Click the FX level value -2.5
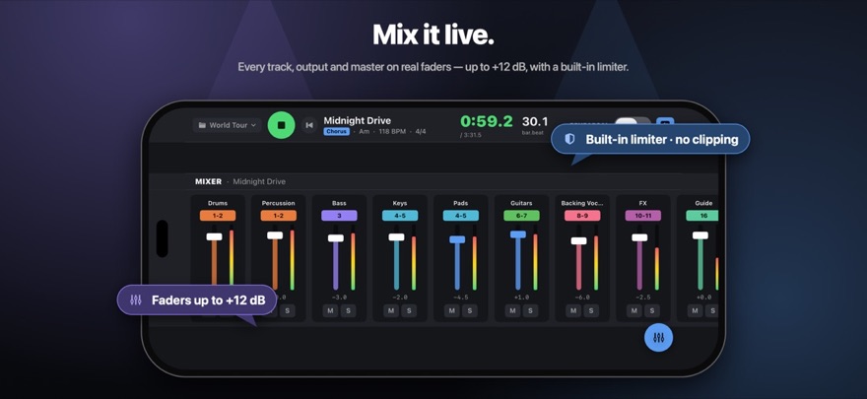Screen dimensions: 867x399 click(x=643, y=298)
